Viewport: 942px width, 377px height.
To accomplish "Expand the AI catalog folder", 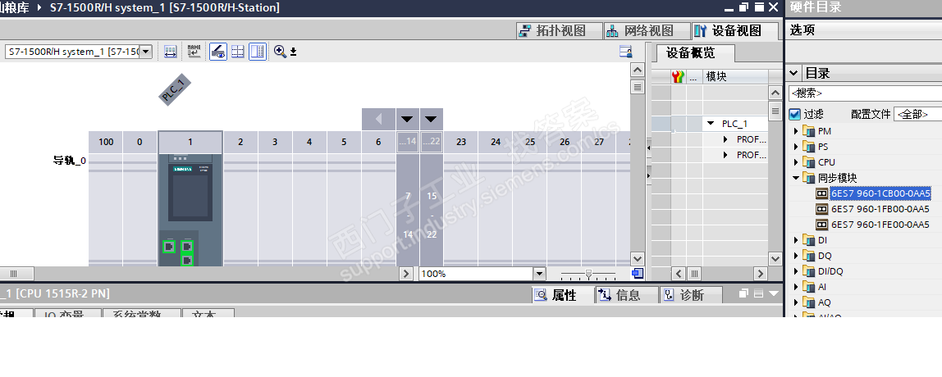I will pyautogui.click(x=796, y=287).
